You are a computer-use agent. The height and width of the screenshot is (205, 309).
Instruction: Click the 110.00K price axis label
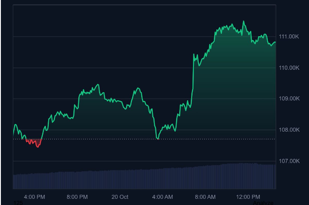point(289,68)
